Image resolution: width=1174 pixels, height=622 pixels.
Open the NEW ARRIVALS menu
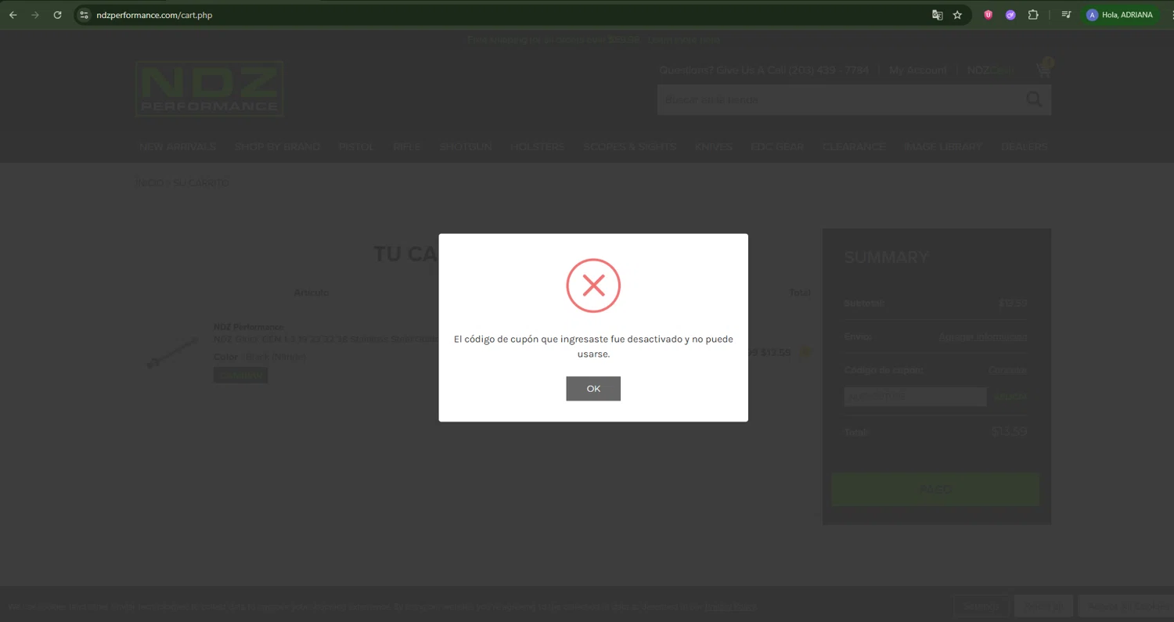178,146
